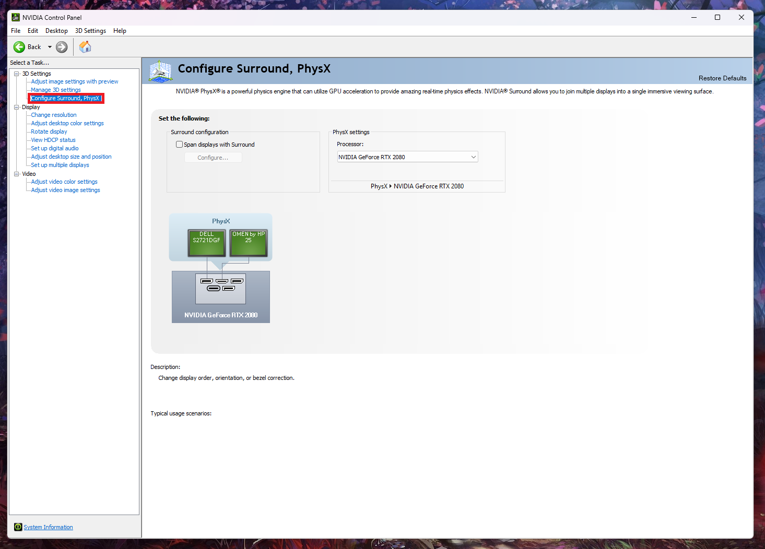Viewport: 765px width, 549px height.
Task: Open Rotate display page
Action: click(x=49, y=132)
